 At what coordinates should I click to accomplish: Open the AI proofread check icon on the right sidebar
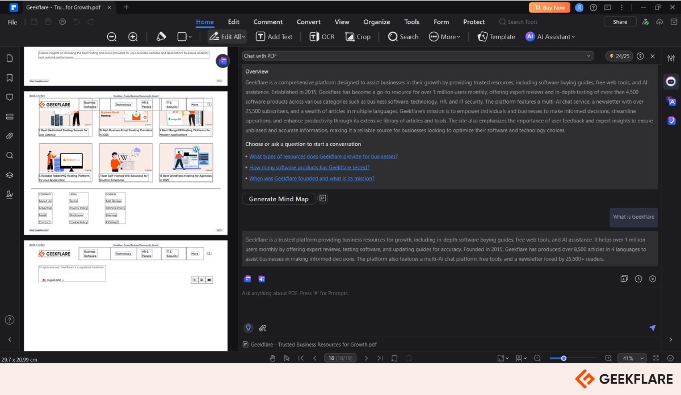671,120
